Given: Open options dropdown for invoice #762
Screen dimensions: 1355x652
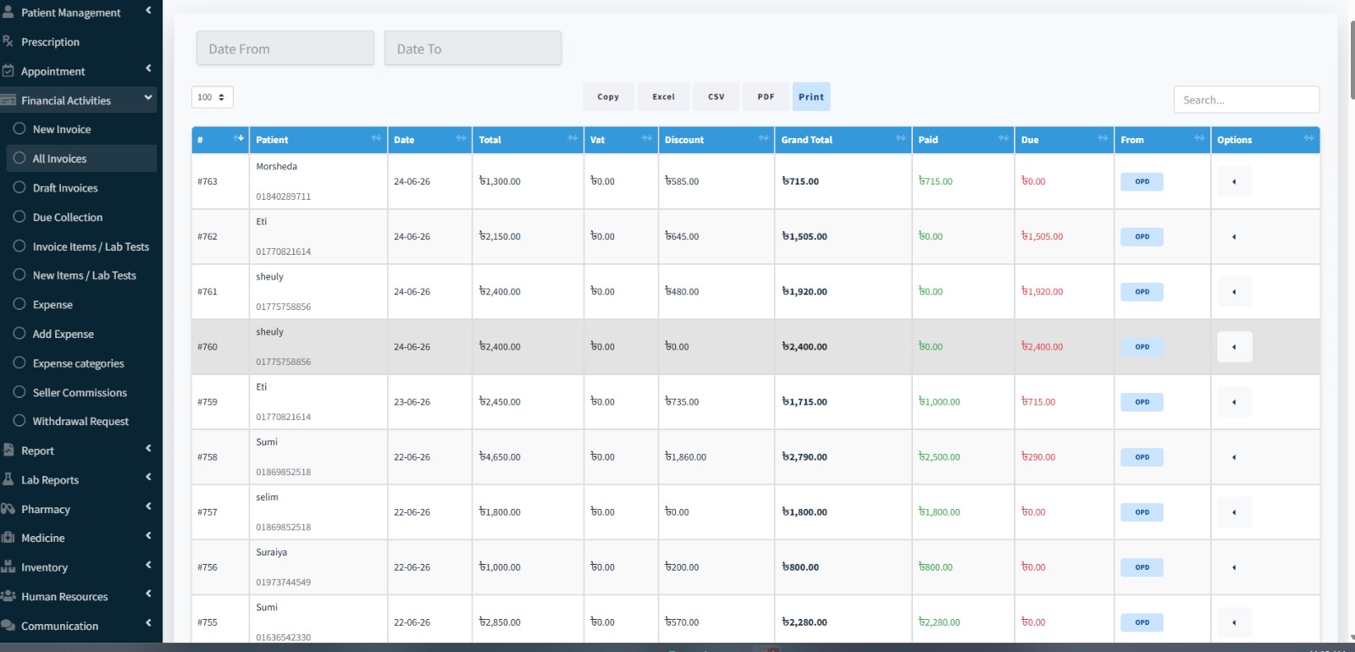Looking at the screenshot, I should coord(1235,236).
